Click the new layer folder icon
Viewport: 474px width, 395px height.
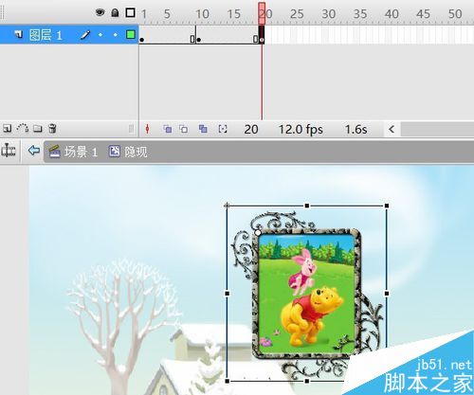pyautogui.click(x=38, y=129)
